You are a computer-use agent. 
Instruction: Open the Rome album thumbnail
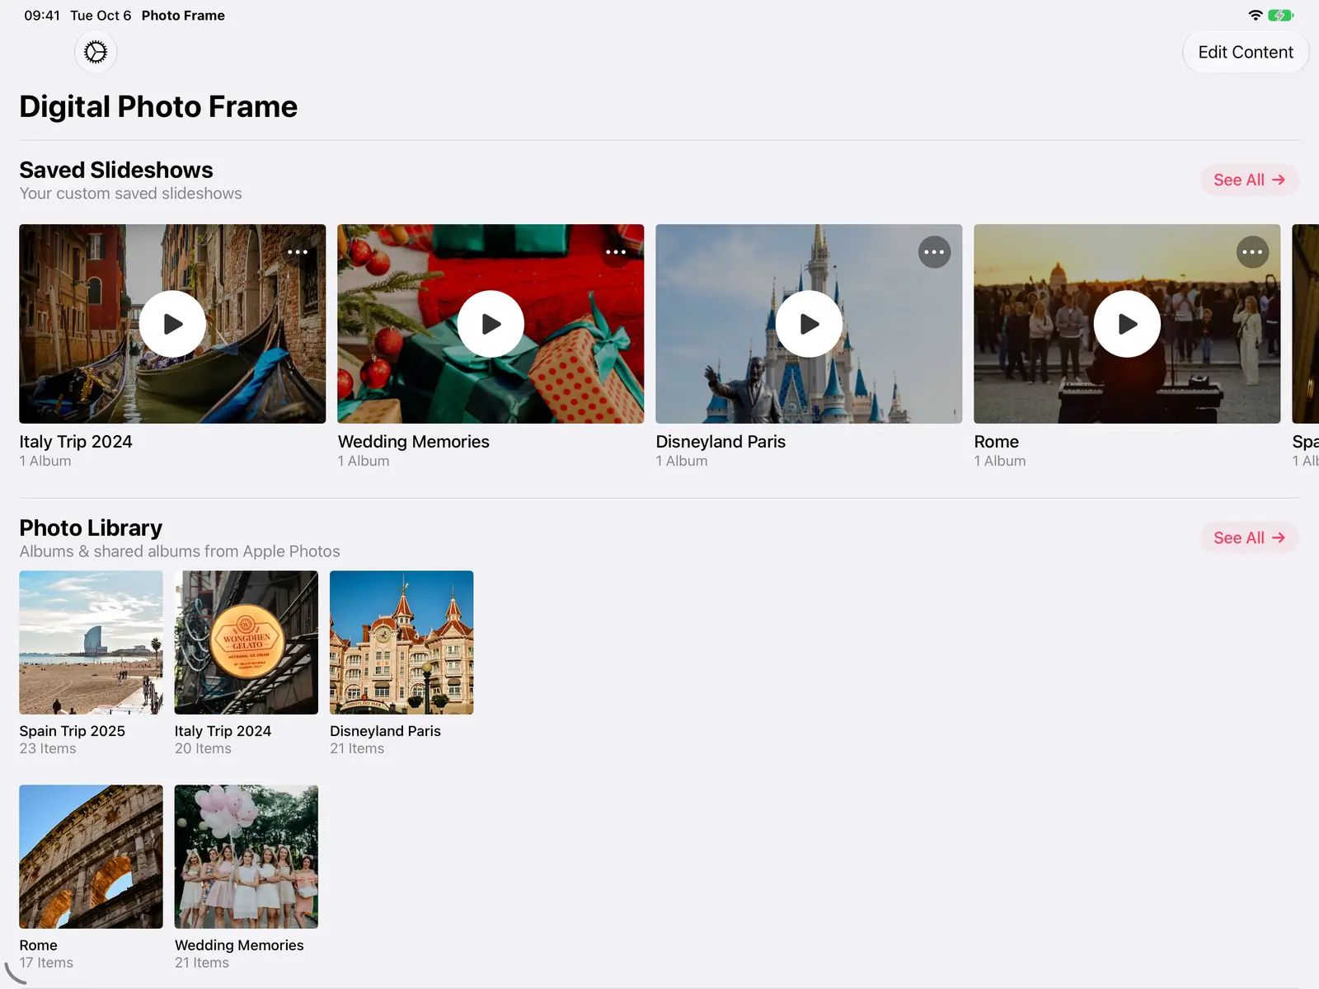[91, 856]
